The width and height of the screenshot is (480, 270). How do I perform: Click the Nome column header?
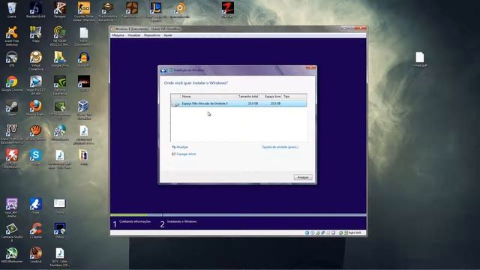(x=208, y=97)
